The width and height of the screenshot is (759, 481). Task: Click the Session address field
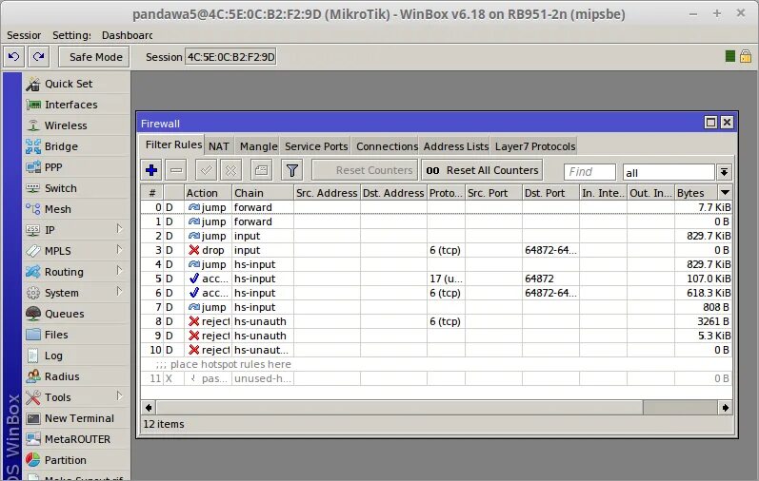230,57
